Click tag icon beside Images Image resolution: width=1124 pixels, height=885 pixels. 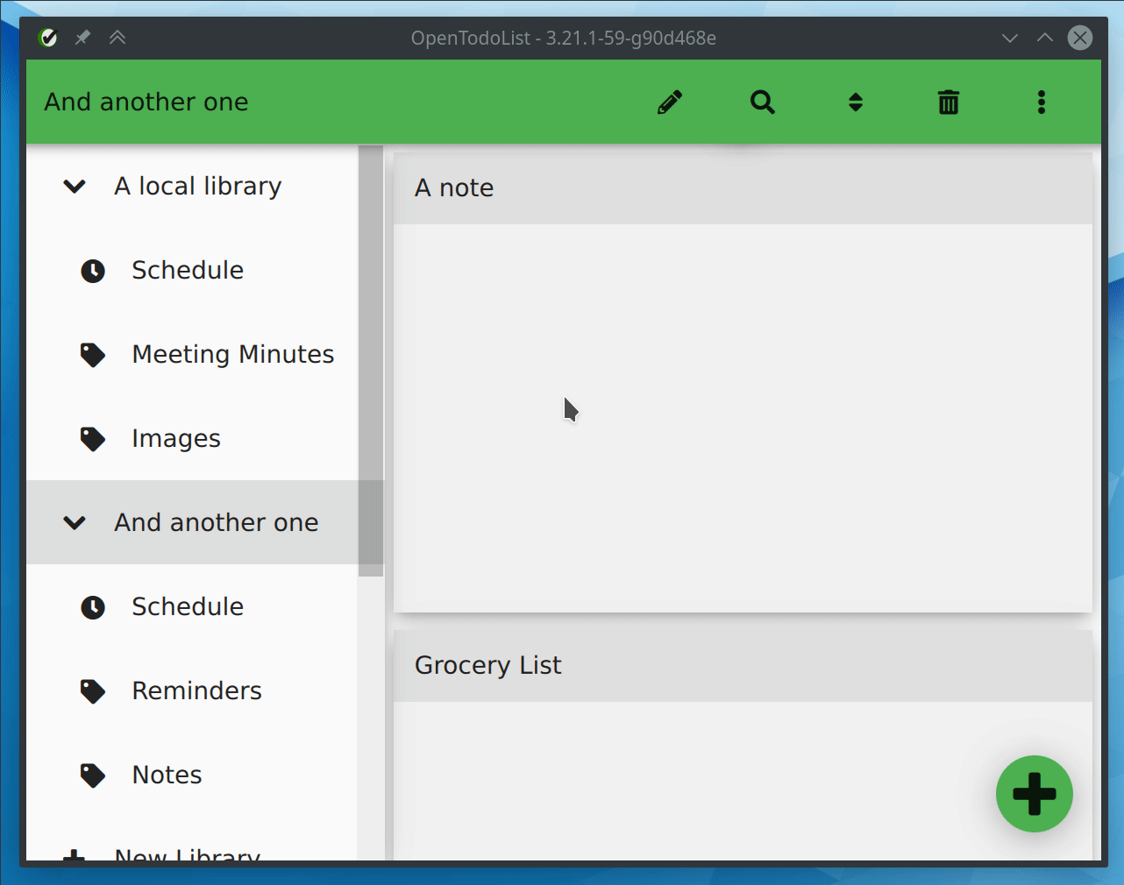(93, 439)
